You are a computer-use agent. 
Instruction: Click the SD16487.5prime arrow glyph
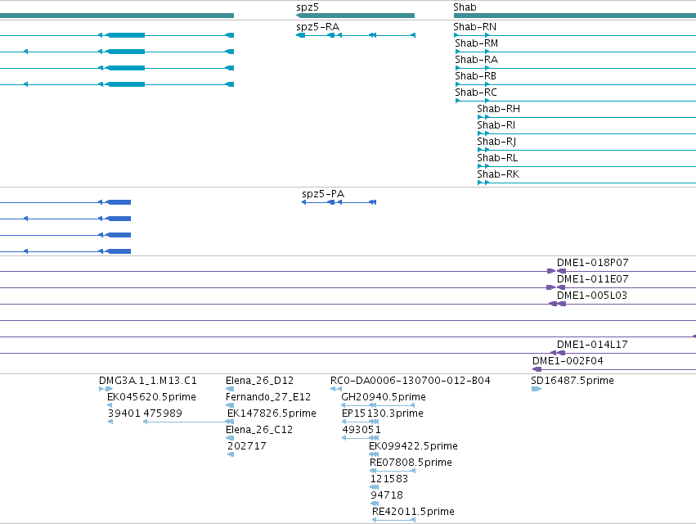click(x=537, y=389)
